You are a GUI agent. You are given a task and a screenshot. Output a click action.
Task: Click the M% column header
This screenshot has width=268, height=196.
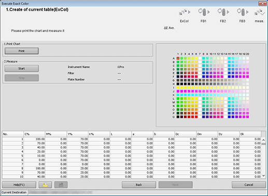[x=56, y=134]
